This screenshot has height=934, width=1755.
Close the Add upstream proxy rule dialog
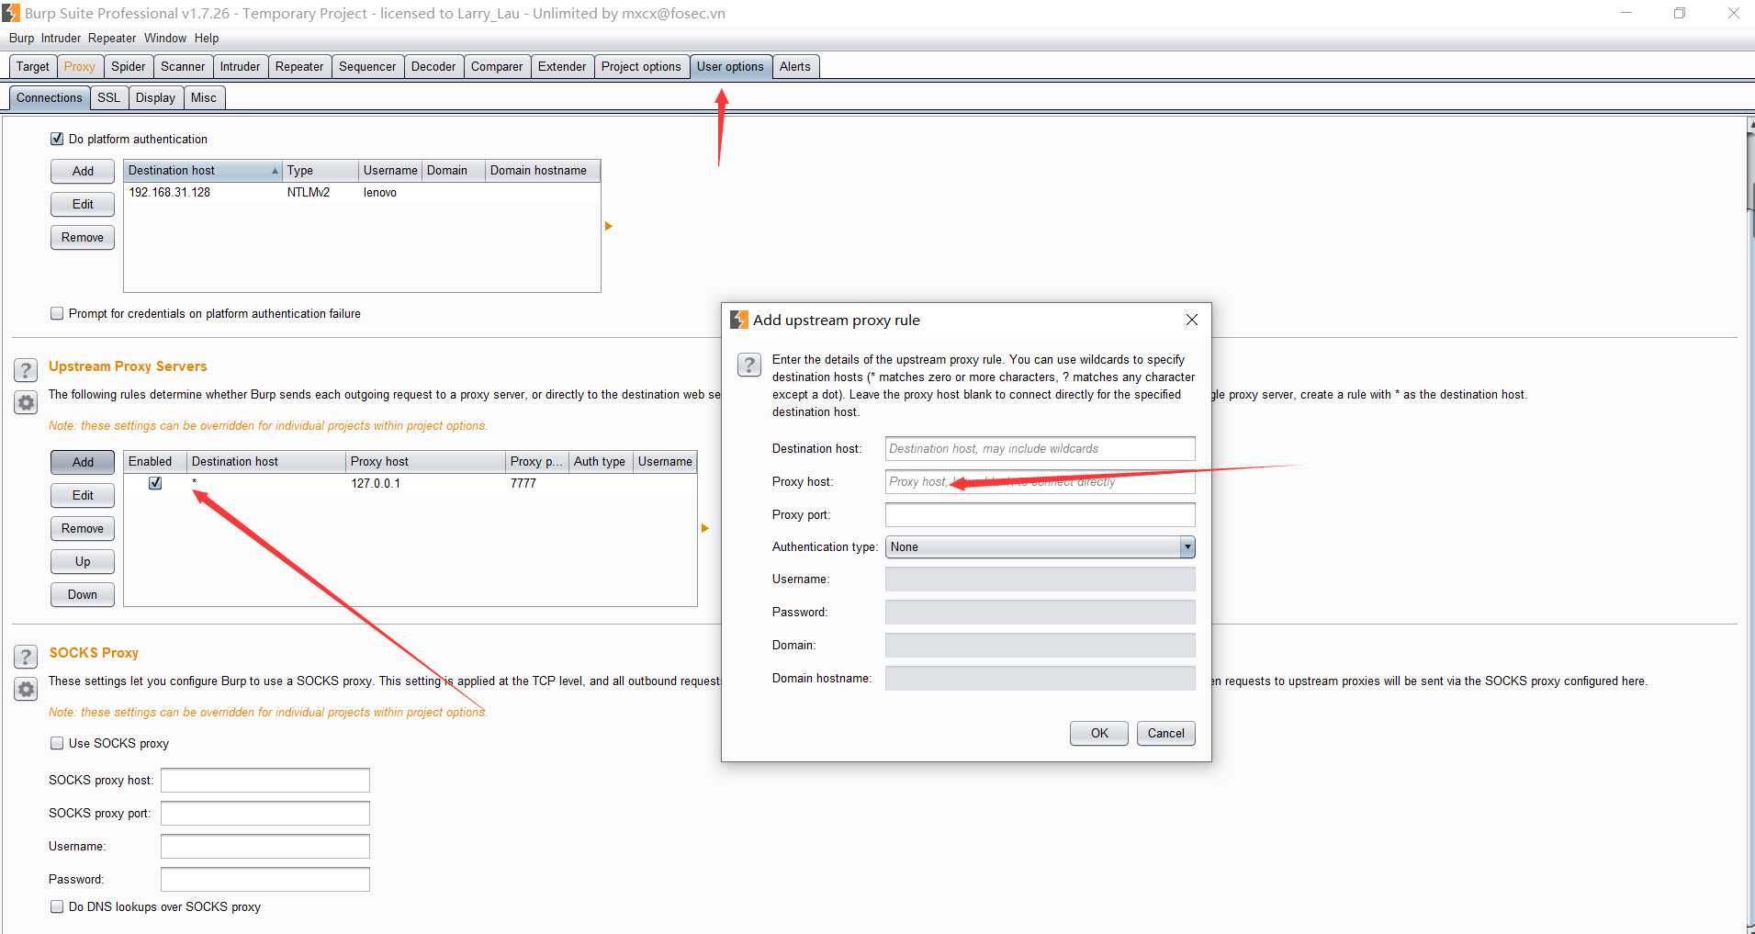point(1191,320)
